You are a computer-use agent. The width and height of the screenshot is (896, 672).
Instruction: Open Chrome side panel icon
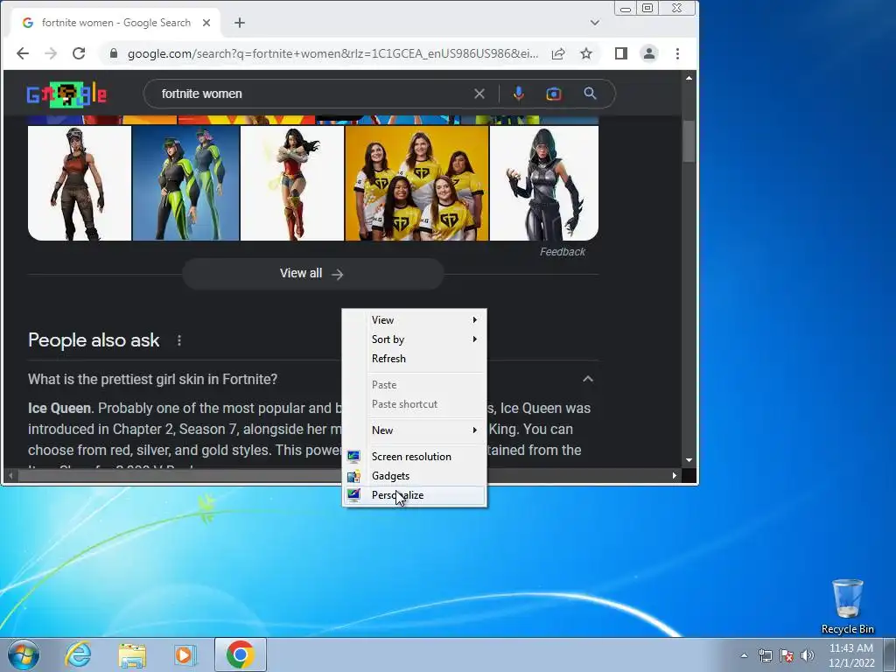coord(621,53)
